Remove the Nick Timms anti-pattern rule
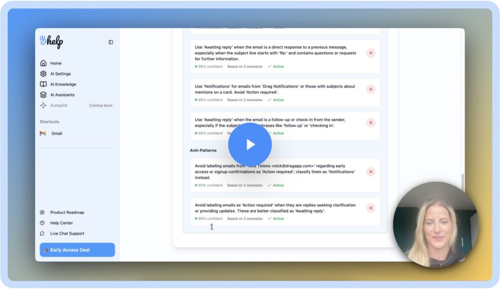 tap(371, 172)
